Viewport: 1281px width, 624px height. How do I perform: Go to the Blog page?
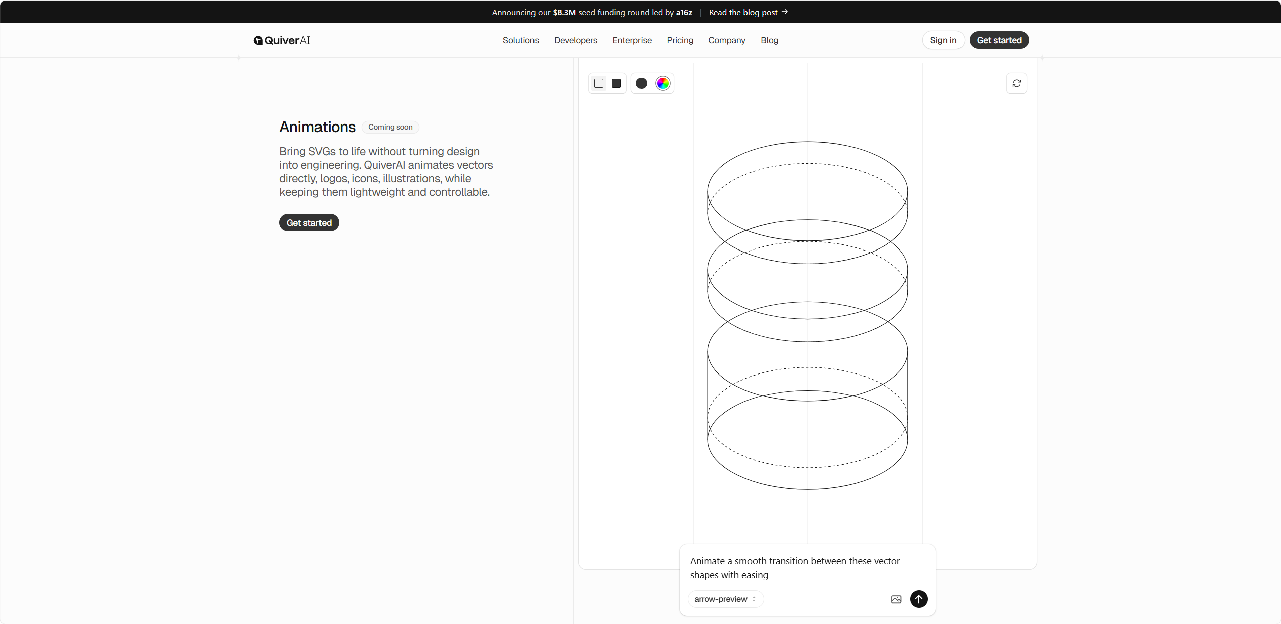pyautogui.click(x=769, y=40)
